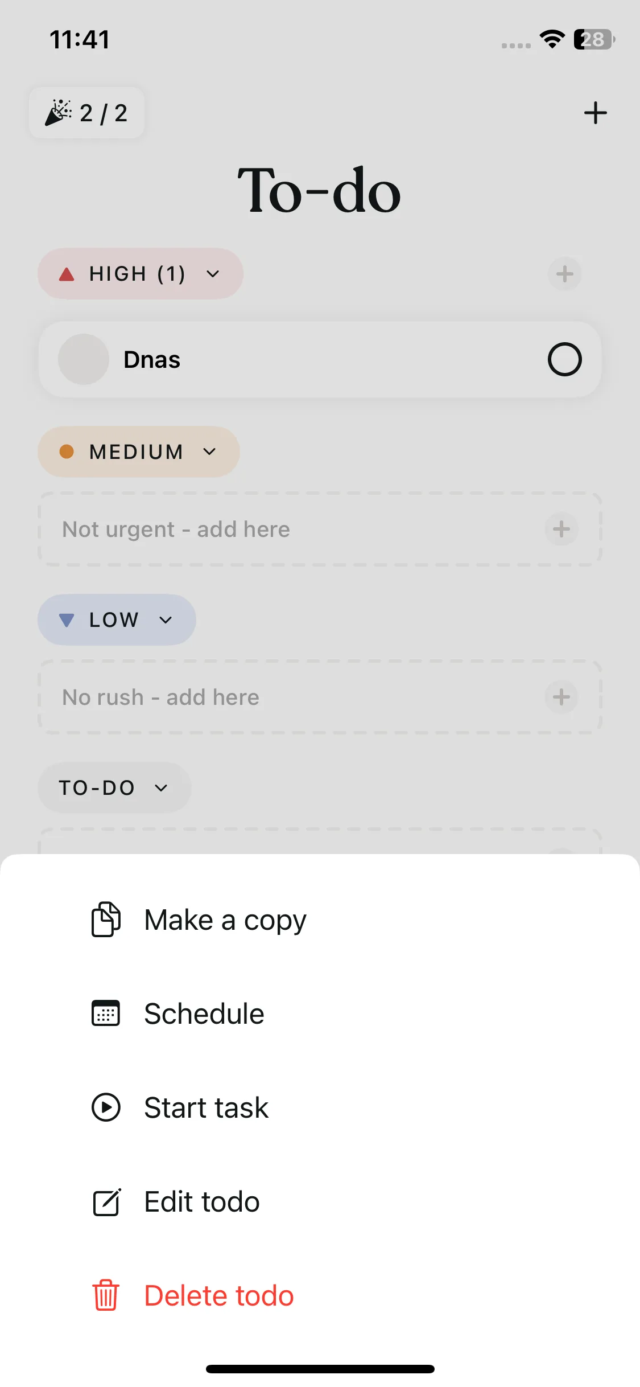640x1387 pixels.
Task: Tap the plus icon at top right
Action: 595,113
